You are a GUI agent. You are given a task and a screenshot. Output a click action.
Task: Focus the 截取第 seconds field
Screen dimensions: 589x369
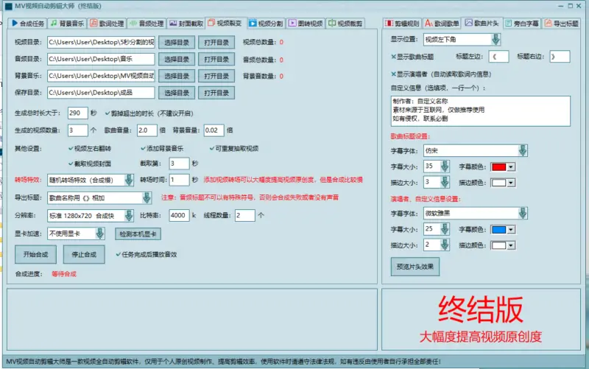pos(179,164)
